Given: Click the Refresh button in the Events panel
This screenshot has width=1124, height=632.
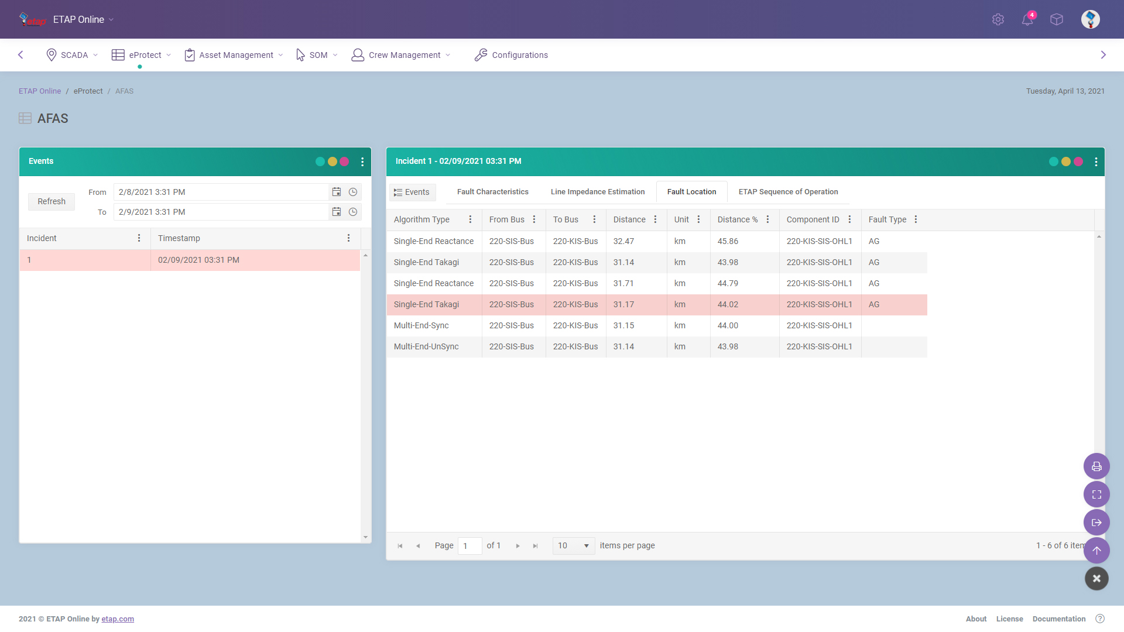Looking at the screenshot, I should point(51,201).
